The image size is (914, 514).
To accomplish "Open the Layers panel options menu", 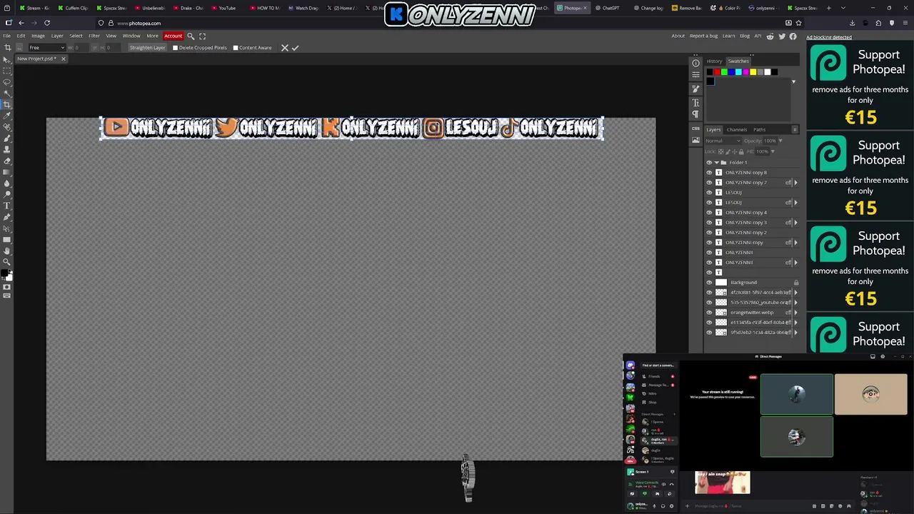I will click(x=795, y=129).
